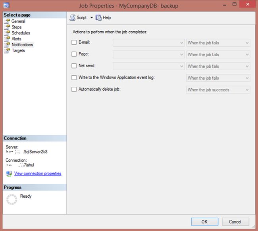Click the Notifications page icon

click(7, 45)
